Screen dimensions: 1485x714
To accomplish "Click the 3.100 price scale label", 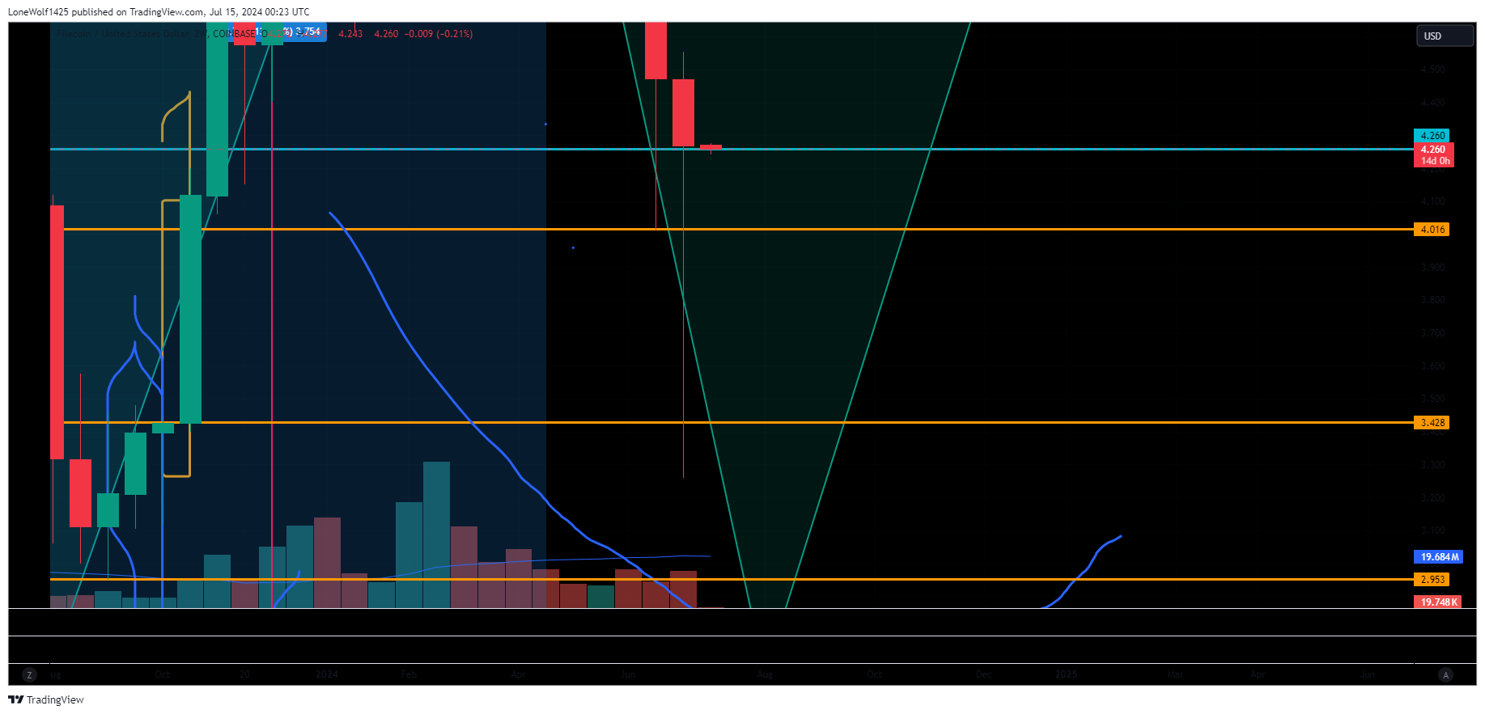I will tap(1432, 530).
